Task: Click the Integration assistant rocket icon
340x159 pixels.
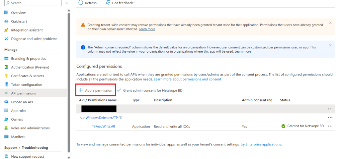Action: [x=6, y=30]
